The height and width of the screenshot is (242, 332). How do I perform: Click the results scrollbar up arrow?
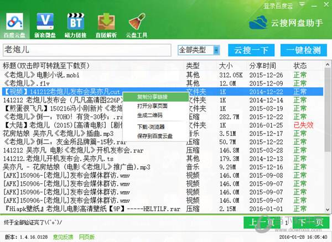[328, 64]
